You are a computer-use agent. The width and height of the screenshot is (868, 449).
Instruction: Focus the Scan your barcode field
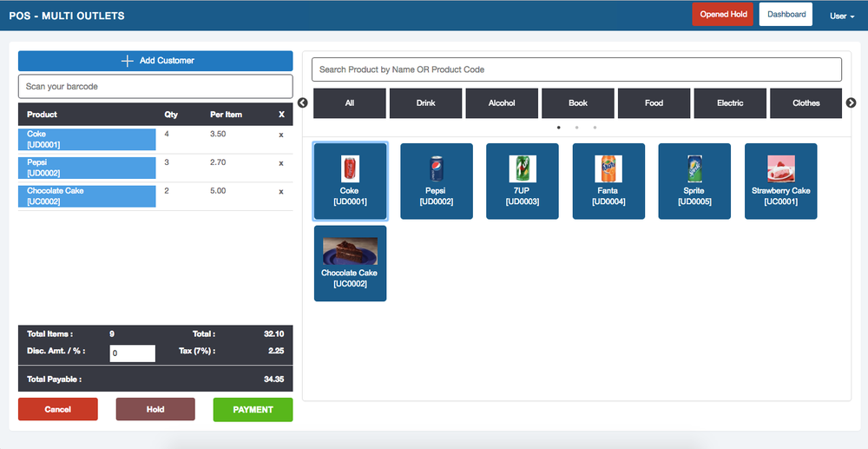155,86
